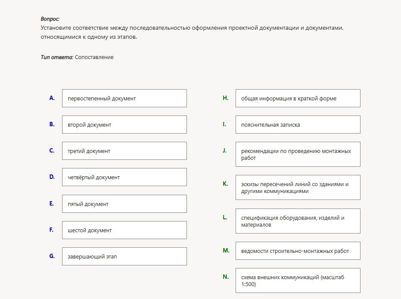The height and width of the screenshot is (299, 401).
Task: Pick 'спецификация оборудования, изделий и материалов'
Action: tap(298, 221)
